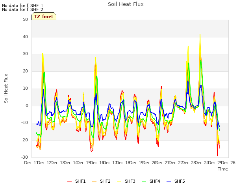Click 'No data for f_SHF_1' message
252x189 pixels.
click(x=22, y=6)
